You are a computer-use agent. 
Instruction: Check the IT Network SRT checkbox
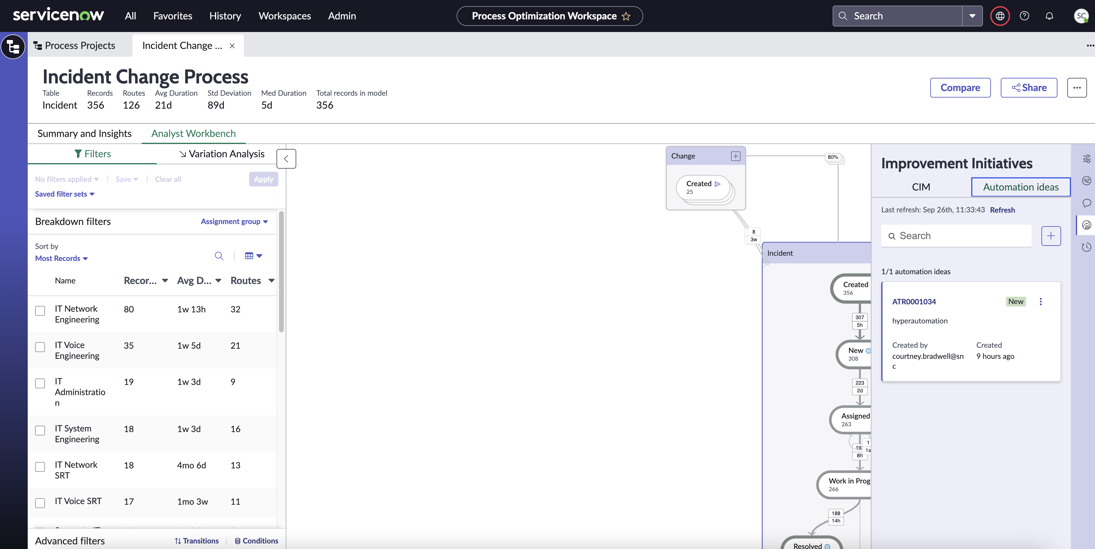click(40, 467)
